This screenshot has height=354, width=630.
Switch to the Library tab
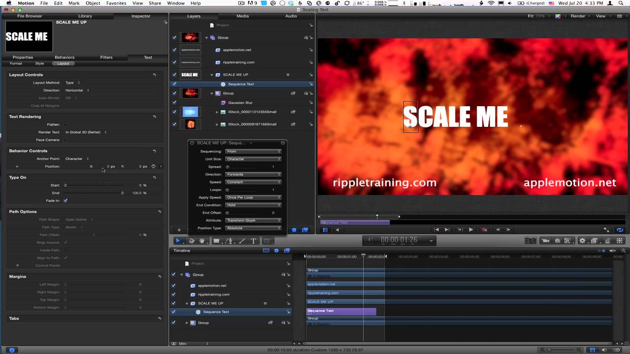coord(85,16)
